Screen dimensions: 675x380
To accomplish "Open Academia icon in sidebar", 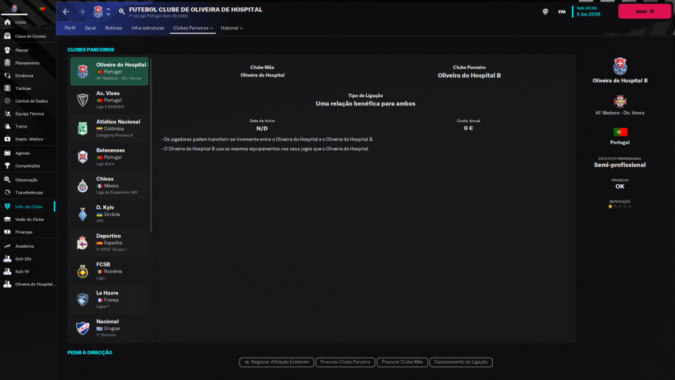I will click(7, 246).
